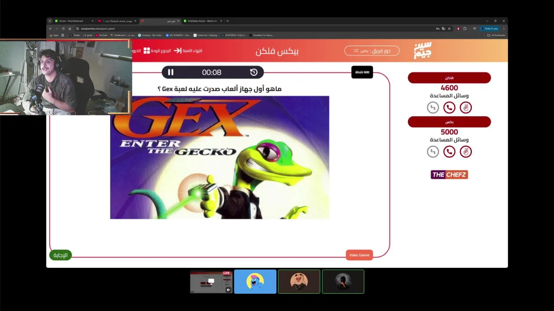Bookmark this page with the star icon
This screenshot has height=311, width=554.
click(449, 29)
